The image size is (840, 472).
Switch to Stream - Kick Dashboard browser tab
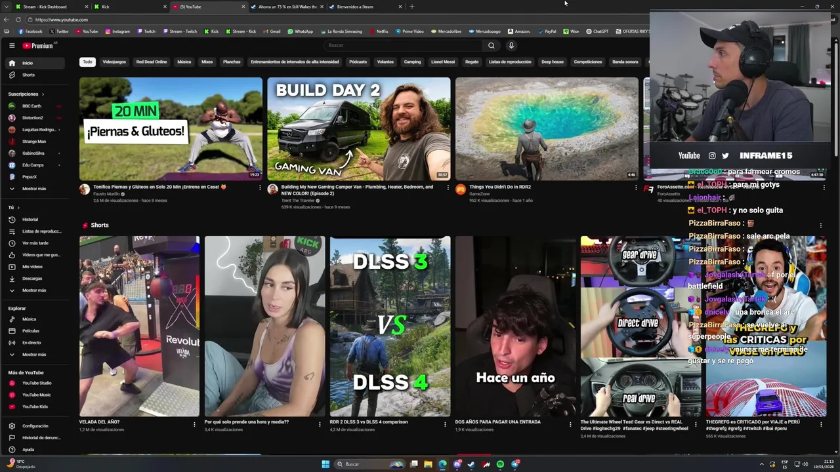pos(51,7)
